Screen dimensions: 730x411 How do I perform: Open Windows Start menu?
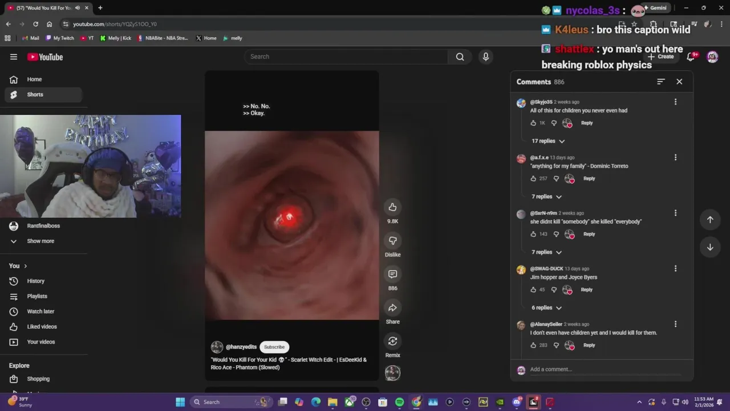point(180,402)
